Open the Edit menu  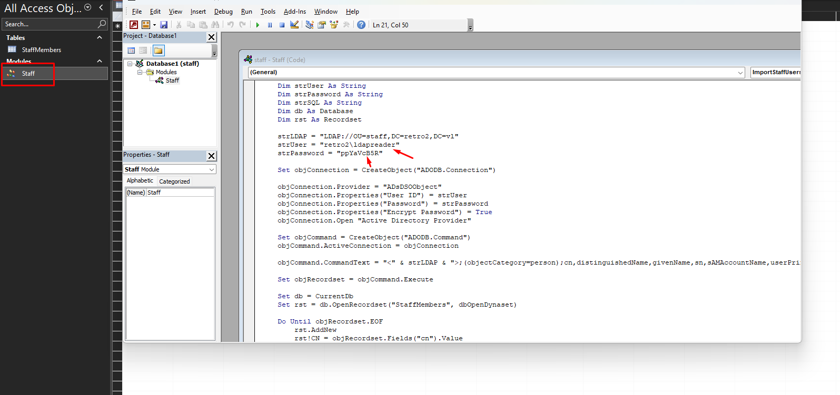(155, 12)
